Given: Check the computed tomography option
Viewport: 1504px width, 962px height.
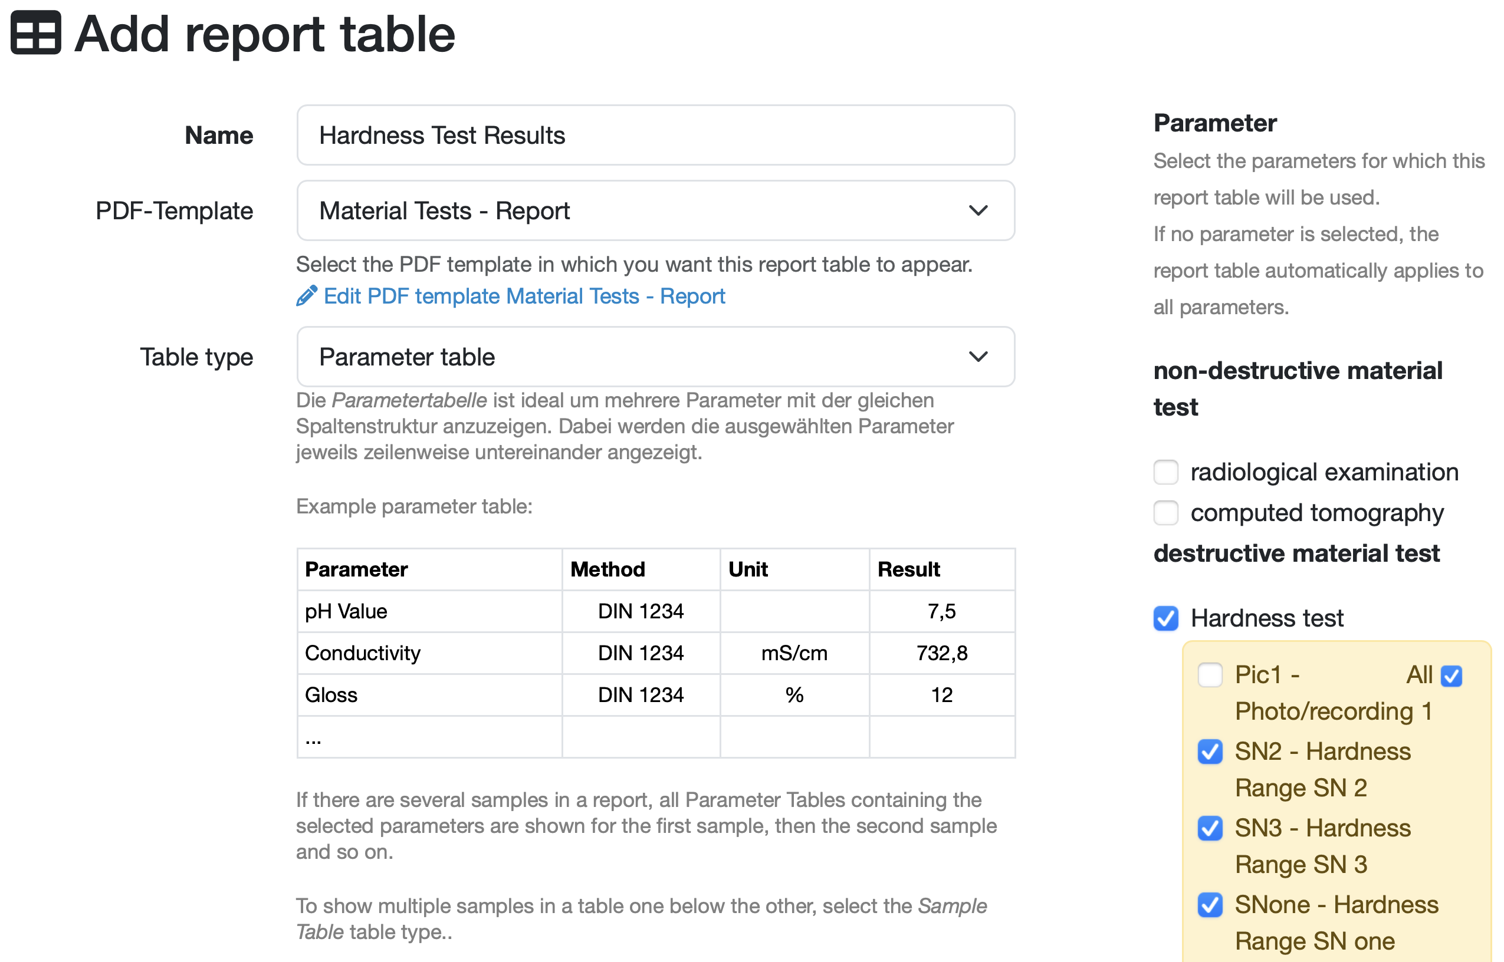Looking at the screenshot, I should point(1165,513).
